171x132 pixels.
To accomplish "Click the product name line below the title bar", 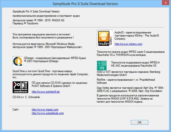I will pyautogui.click(x=36, y=11).
